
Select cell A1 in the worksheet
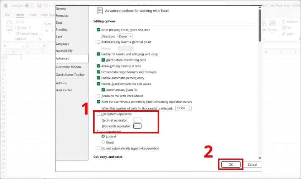tap(14, 57)
